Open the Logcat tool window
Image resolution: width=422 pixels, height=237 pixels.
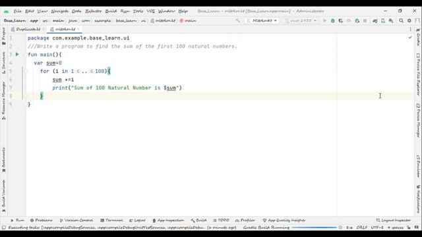(x=137, y=221)
